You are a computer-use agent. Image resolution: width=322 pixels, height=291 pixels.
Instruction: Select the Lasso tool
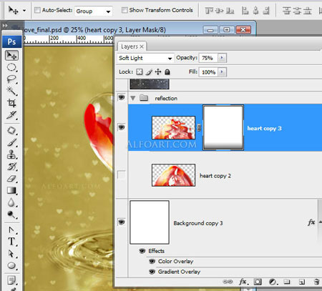pos(11,79)
